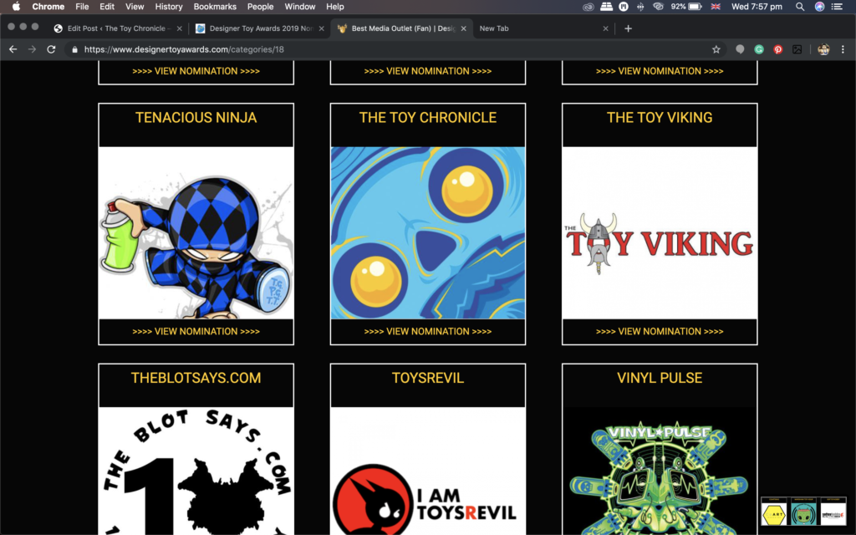
Task: Switch to Designer Toy Awards 2019 tab
Action: [x=255, y=28]
